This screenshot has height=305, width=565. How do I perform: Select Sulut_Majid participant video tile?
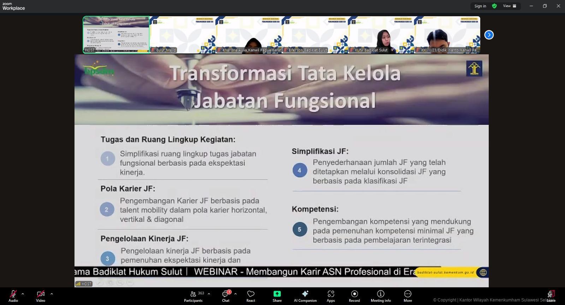183,35
